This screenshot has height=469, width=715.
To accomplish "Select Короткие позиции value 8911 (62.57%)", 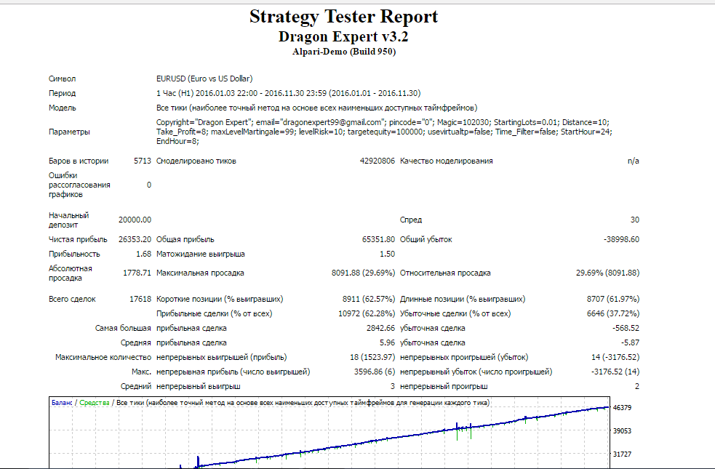I will pyautogui.click(x=369, y=300).
